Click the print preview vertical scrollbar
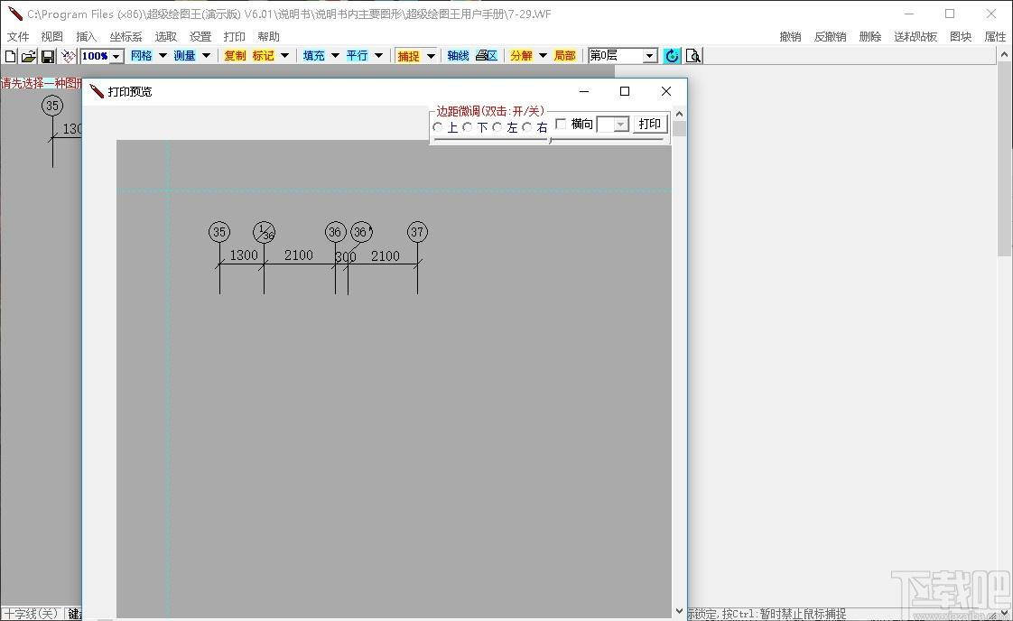Image resolution: width=1013 pixels, height=621 pixels. coord(679,362)
